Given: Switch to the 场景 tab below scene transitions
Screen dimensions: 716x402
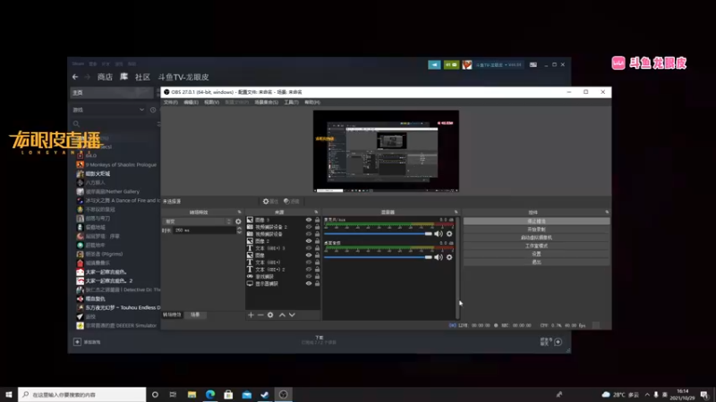Looking at the screenshot, I should pyautogui.click(x=195, y=315).
